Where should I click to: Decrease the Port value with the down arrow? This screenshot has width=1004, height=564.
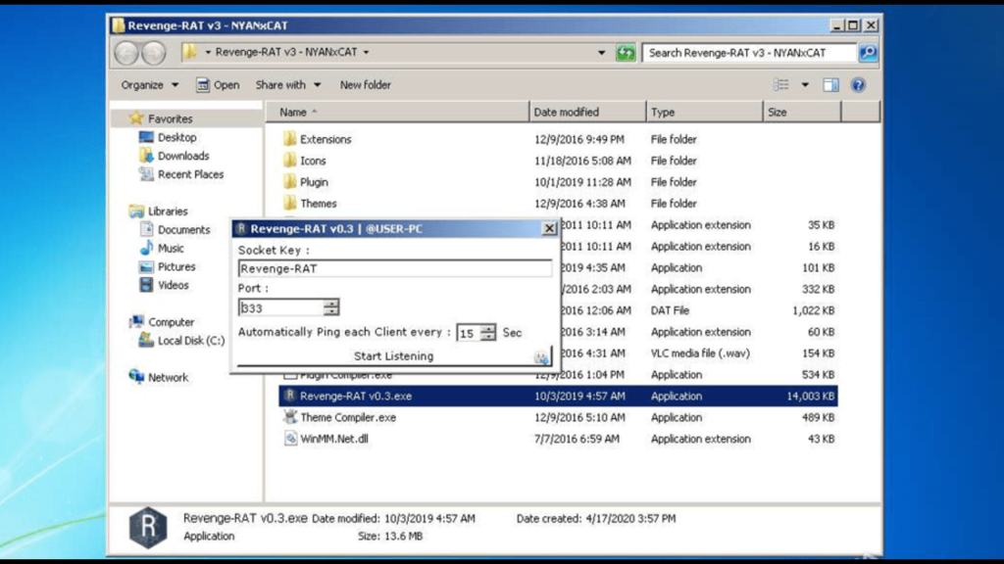coord(331,311)
